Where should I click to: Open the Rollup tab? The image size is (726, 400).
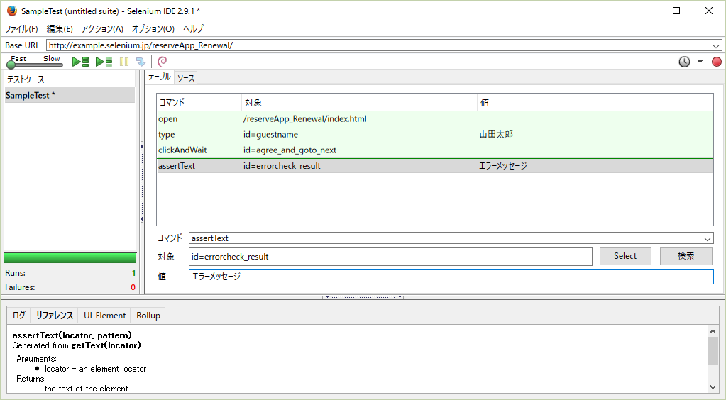click(148, 316)
